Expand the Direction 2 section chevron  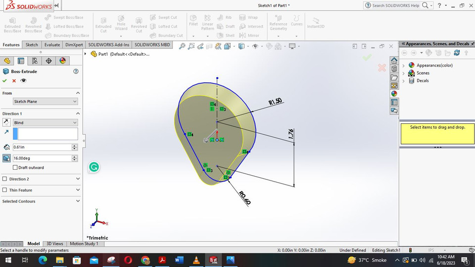pos(78,179)
